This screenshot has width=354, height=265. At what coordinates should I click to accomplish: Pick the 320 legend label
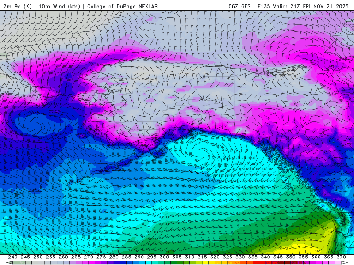(x=215, y=257)
